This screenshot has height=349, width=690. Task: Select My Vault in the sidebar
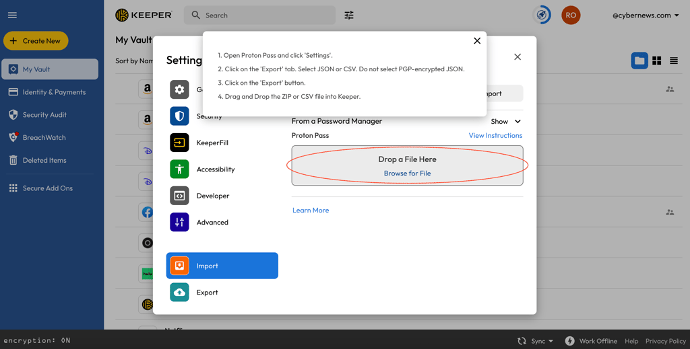coord(50,69)
